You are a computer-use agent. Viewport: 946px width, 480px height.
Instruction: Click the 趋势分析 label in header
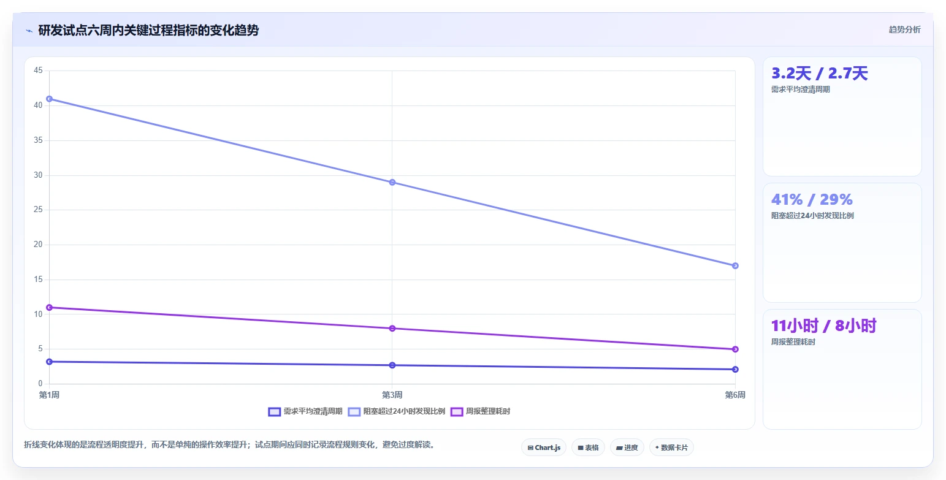[x=904, y=29]
